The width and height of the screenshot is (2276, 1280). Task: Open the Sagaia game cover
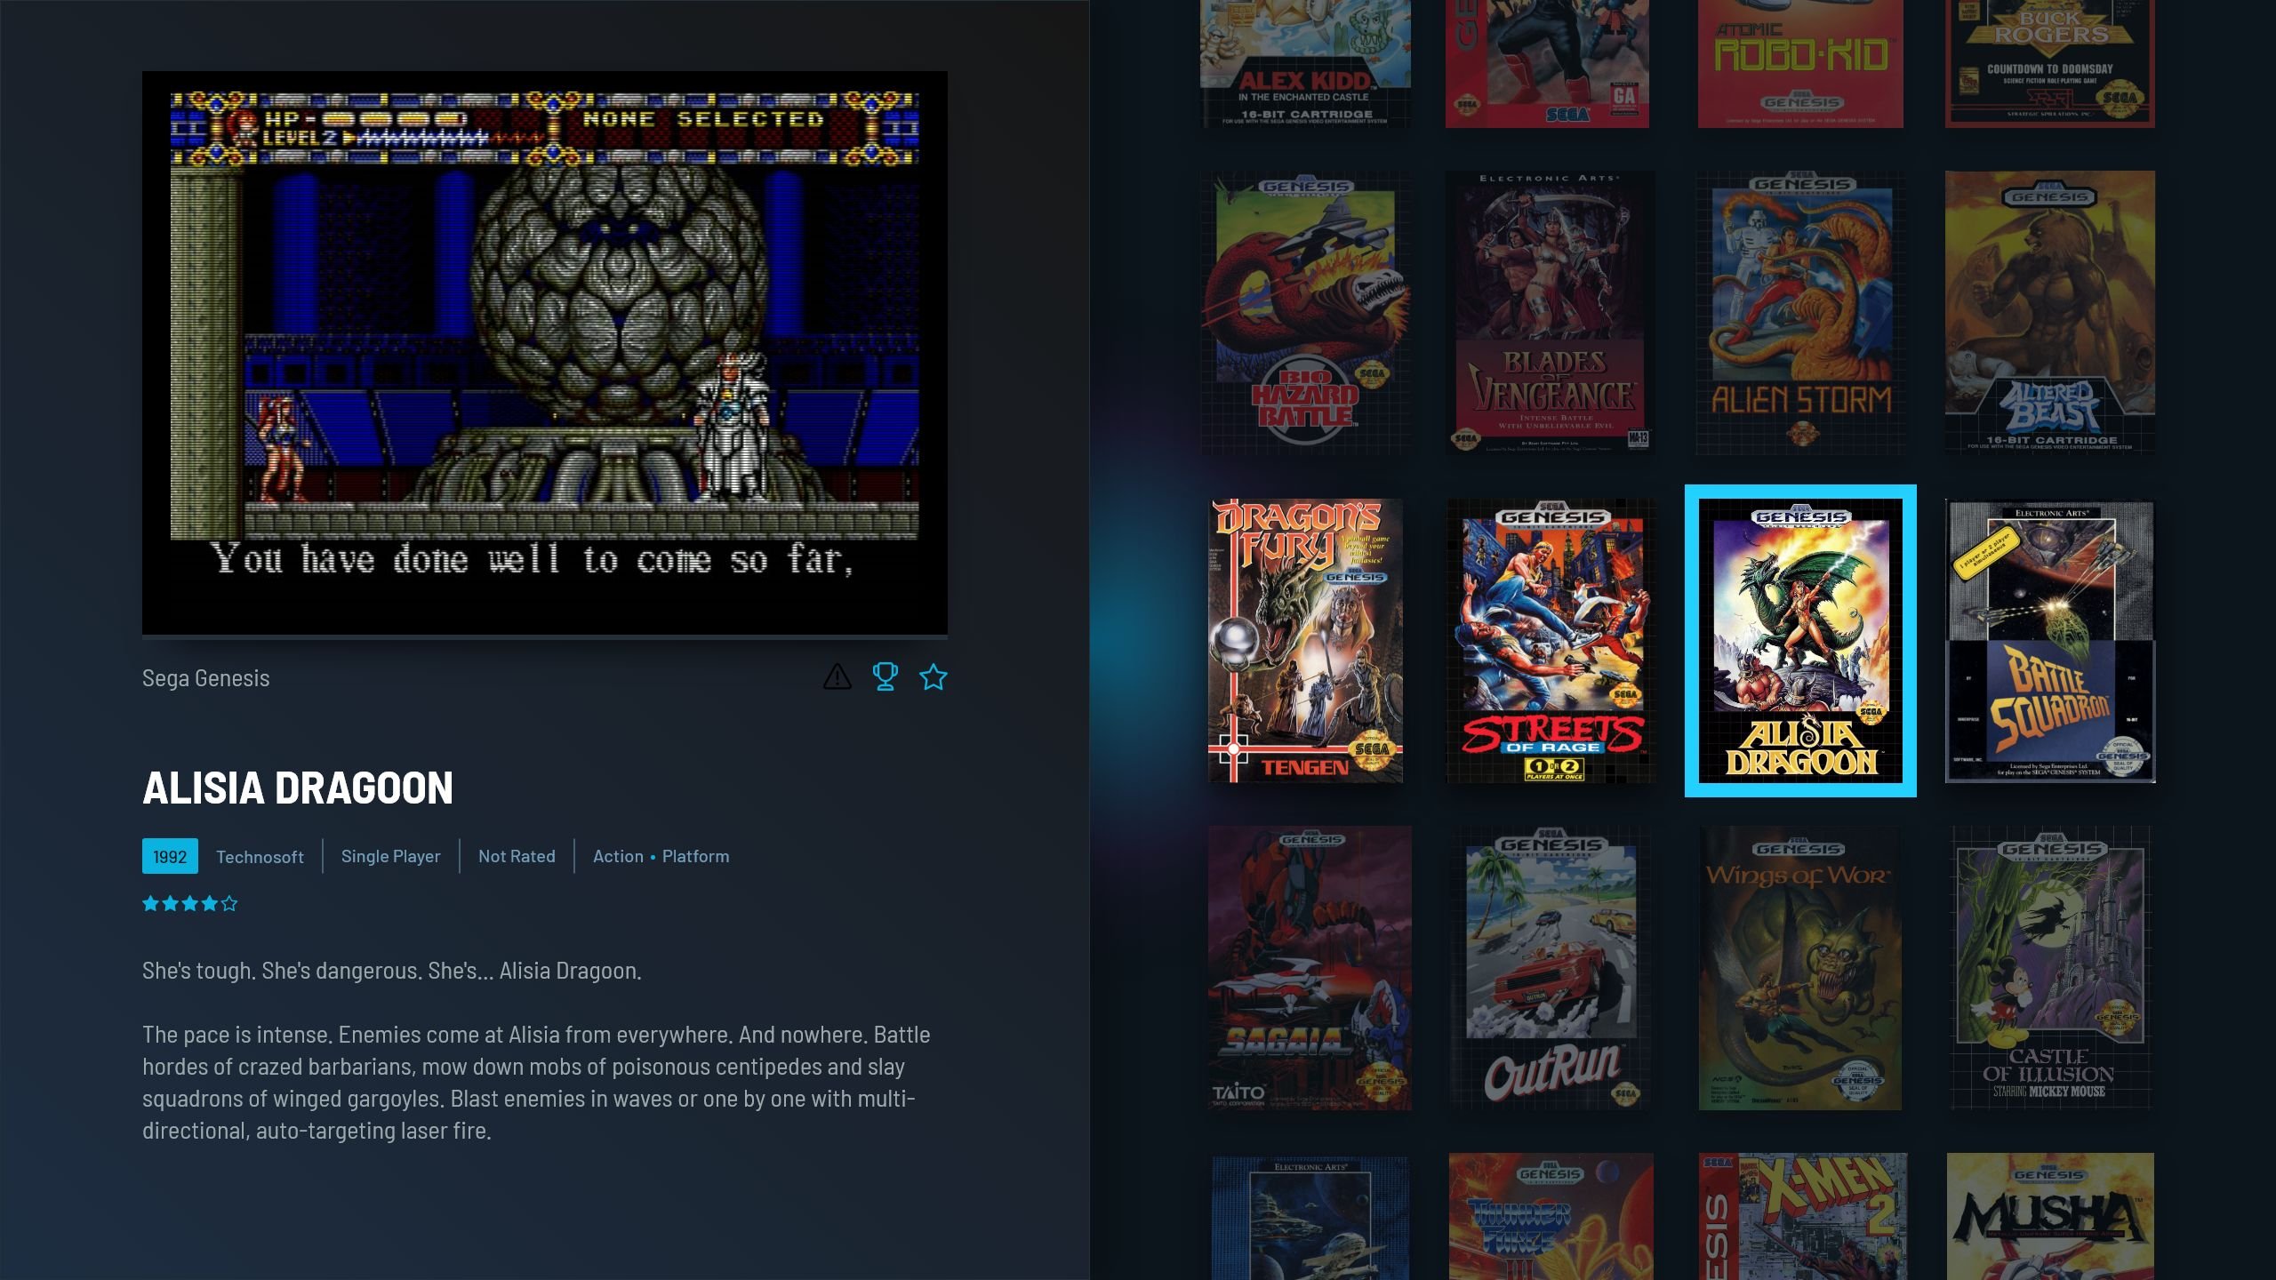(x=1310, y=968)
